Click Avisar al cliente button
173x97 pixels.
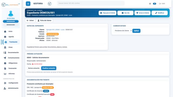point(142,13)
